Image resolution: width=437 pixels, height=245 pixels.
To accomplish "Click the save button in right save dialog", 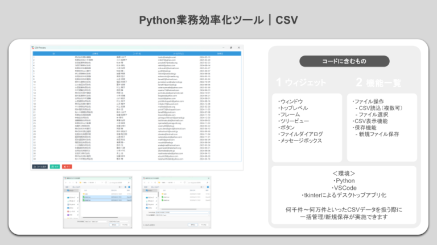I will click(x=193, y=225).
